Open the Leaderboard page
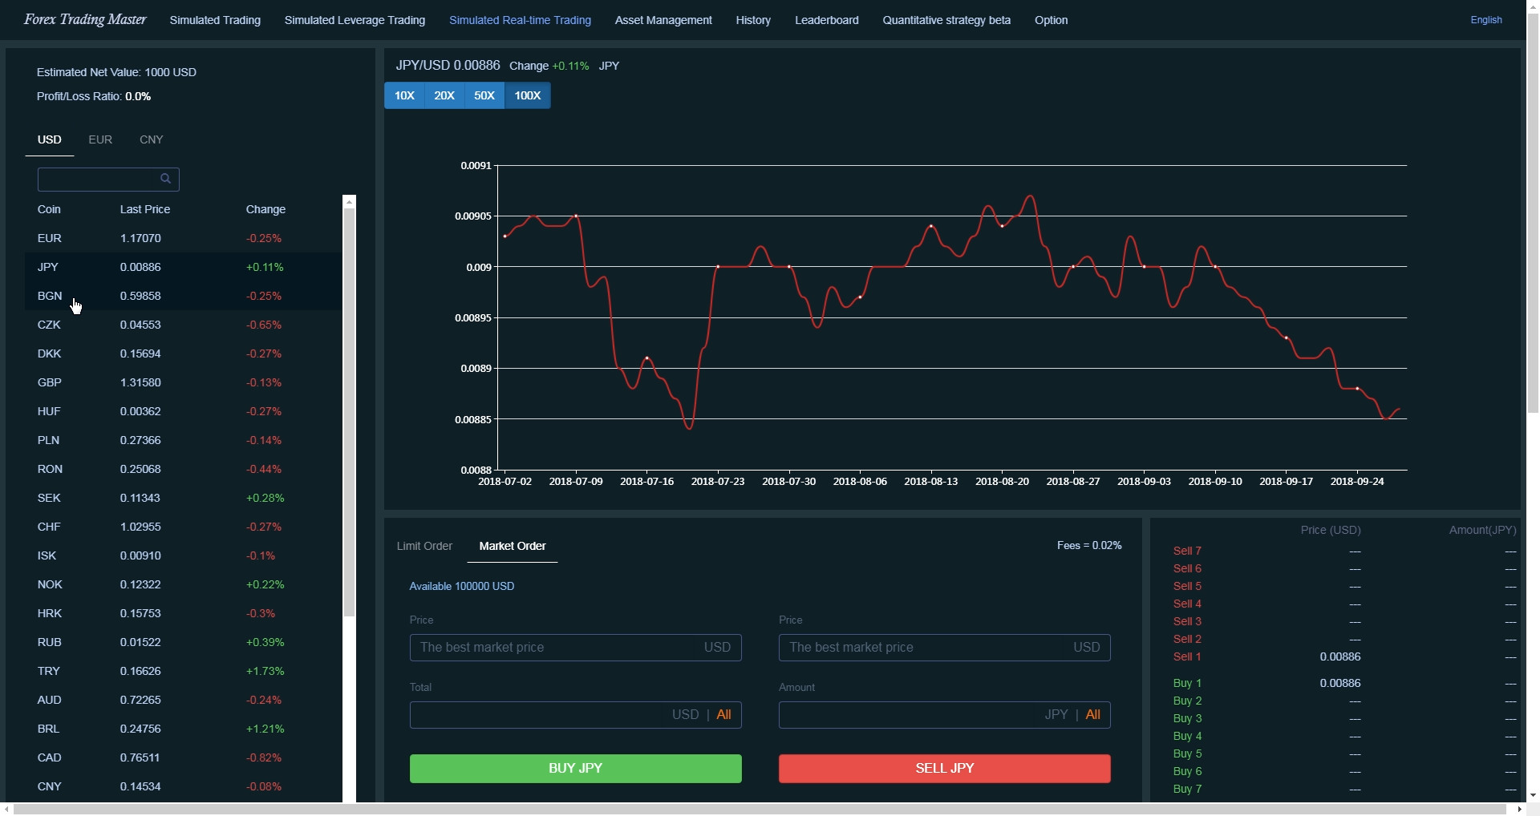 pos(826,20)
